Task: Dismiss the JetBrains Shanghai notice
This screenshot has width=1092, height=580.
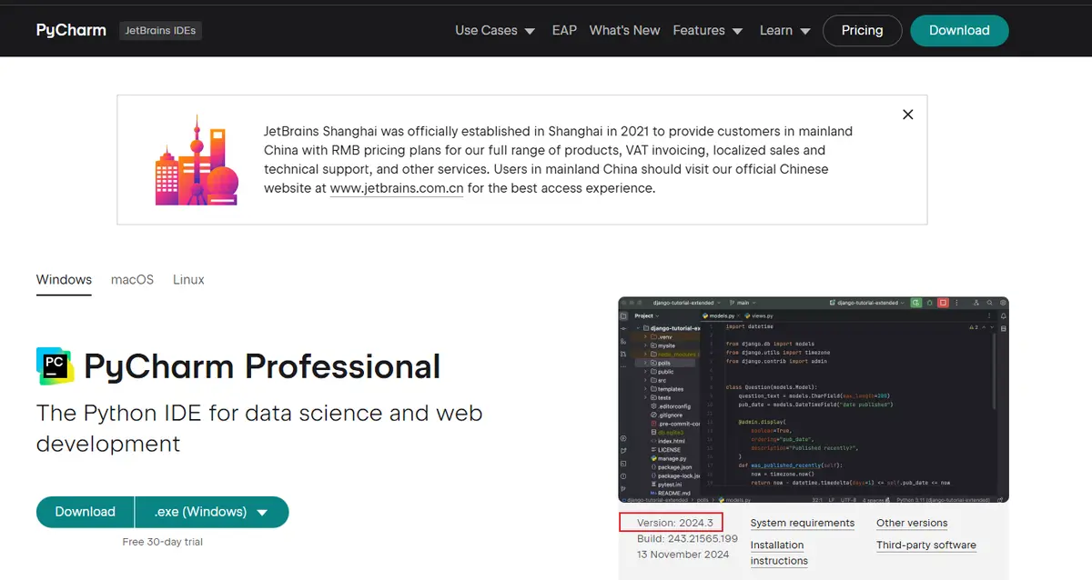Action: click(907, 115)
